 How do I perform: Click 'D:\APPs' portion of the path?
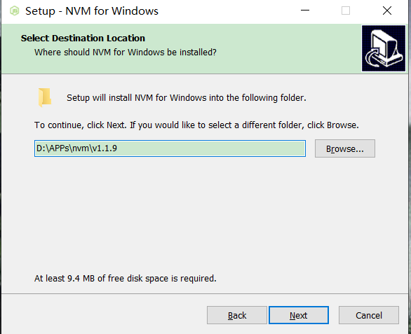(x=53, y=148)
